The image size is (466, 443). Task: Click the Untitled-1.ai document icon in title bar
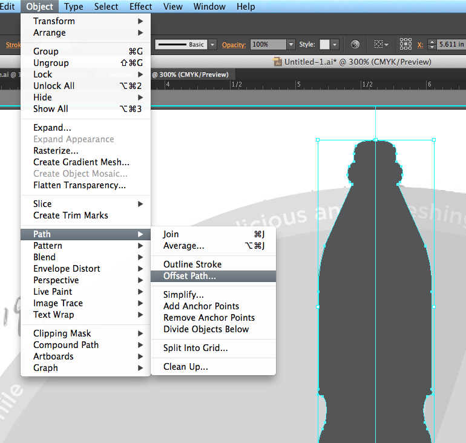[277, 62]
